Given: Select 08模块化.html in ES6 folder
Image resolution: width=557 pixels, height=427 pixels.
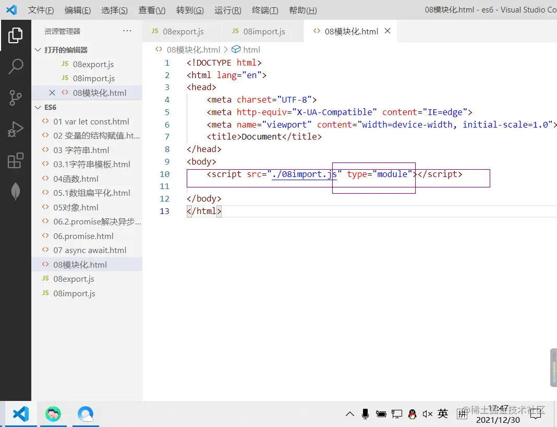Looking at the screenshot, I should (x=87, y=265).
